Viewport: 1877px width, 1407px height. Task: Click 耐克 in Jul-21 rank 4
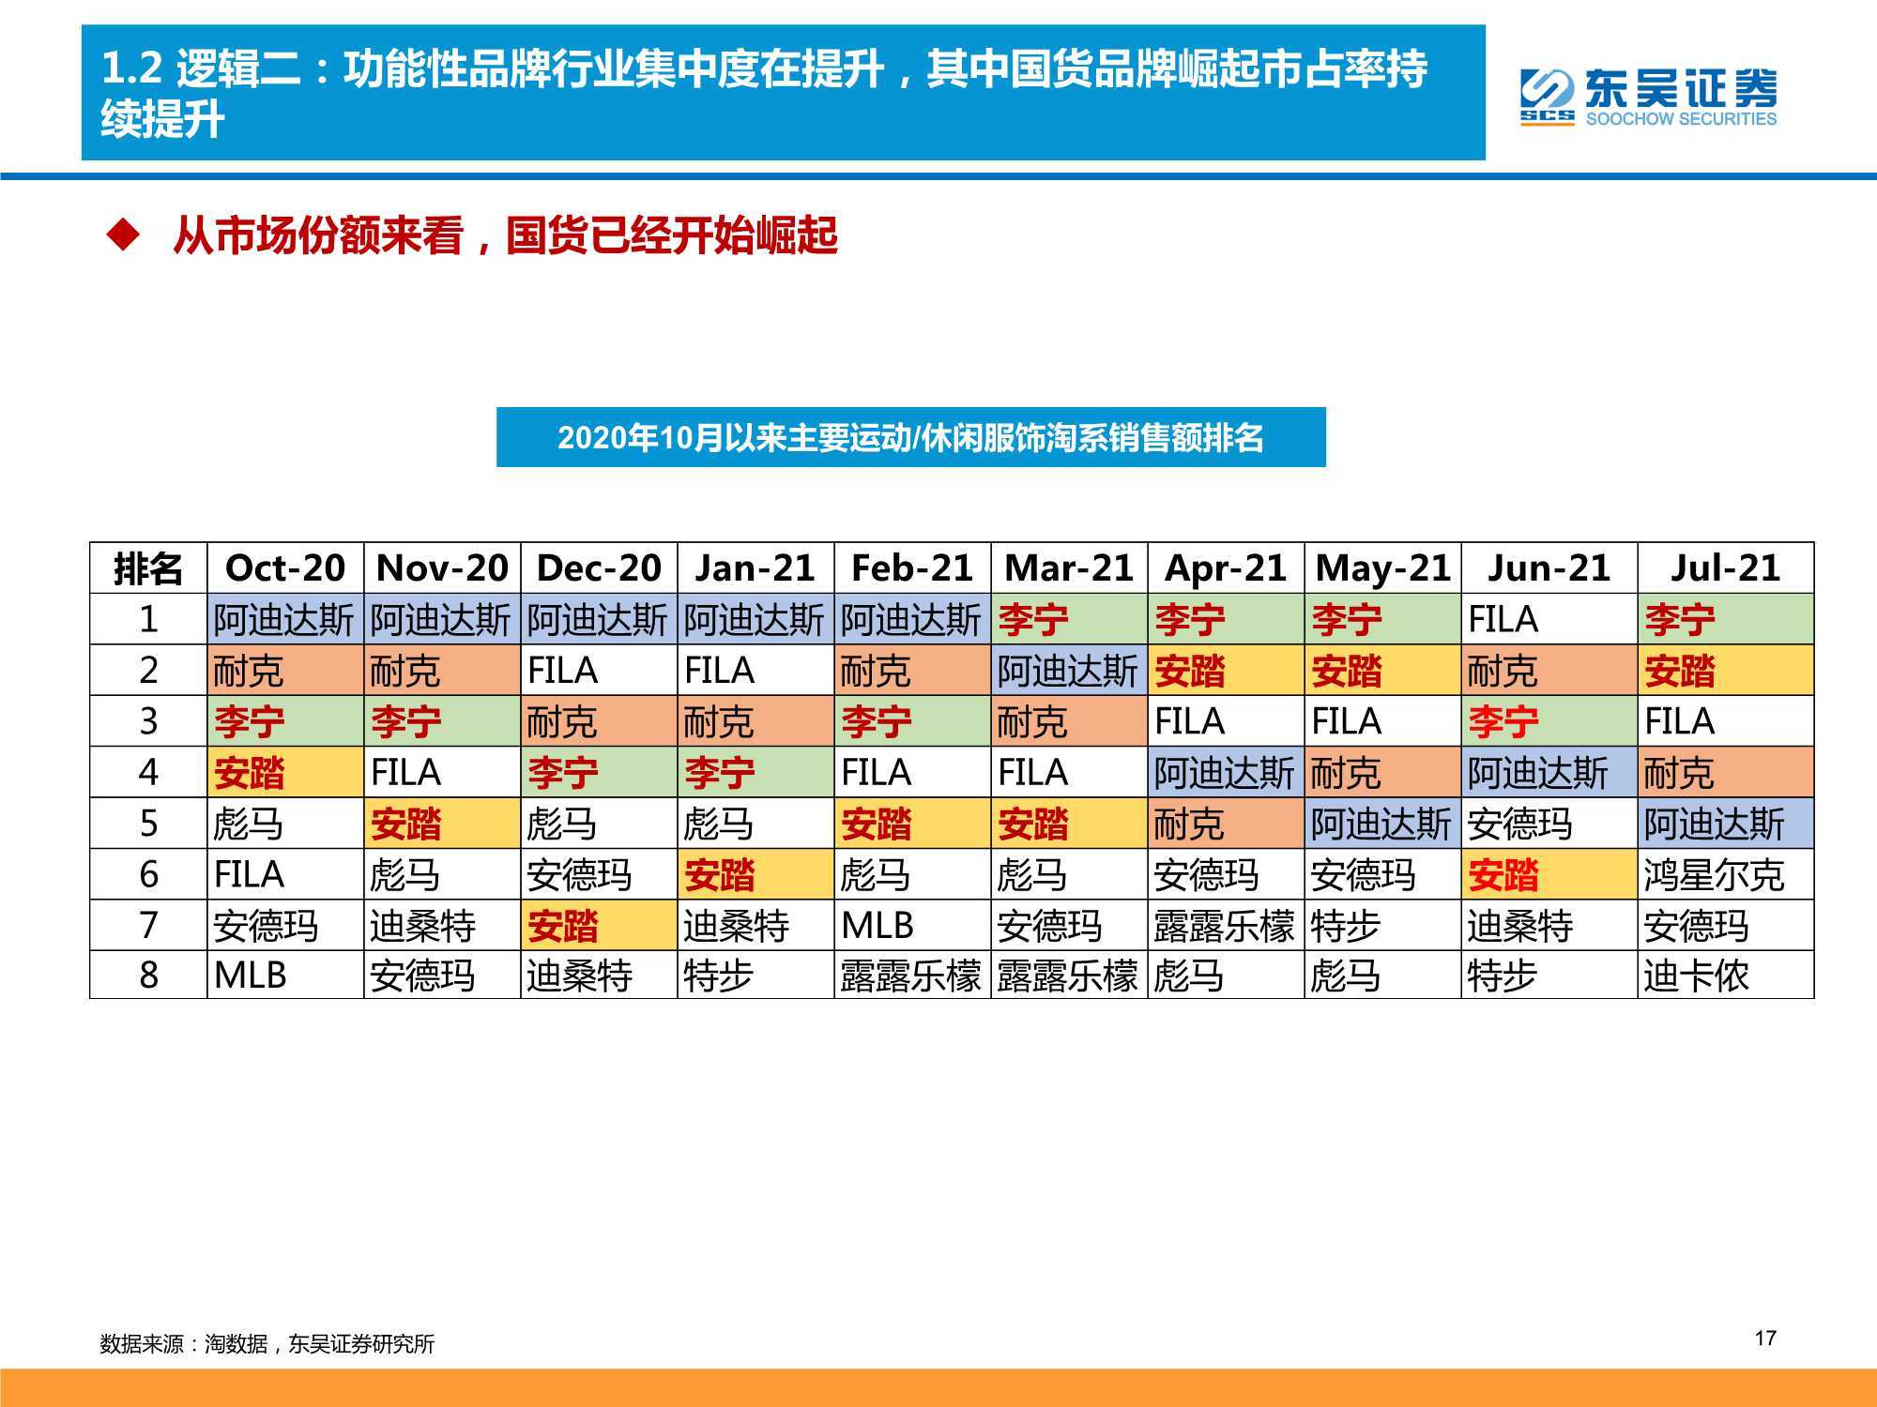click(x=1726, y=772)
